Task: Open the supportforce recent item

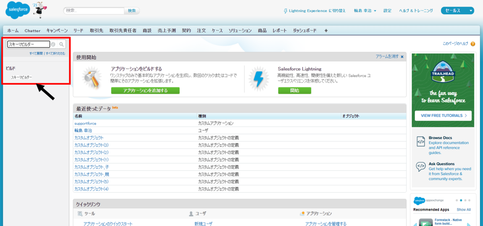Action: coord(85,123)
